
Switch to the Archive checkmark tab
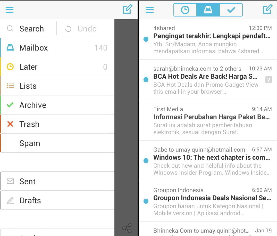(231, 10)
